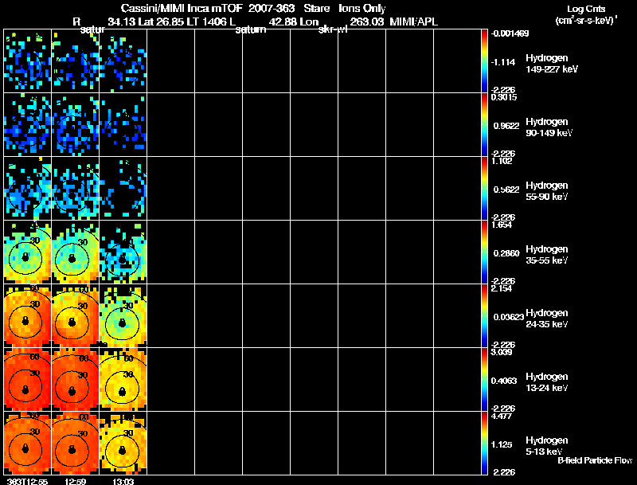The image size is (637, 485).
Task: Click the 'Hydrogen 90-149 keV' label
Action: click(549, 127)
